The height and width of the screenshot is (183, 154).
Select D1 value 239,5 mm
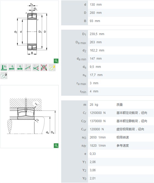pyautogui.click(x=97, y=34)
